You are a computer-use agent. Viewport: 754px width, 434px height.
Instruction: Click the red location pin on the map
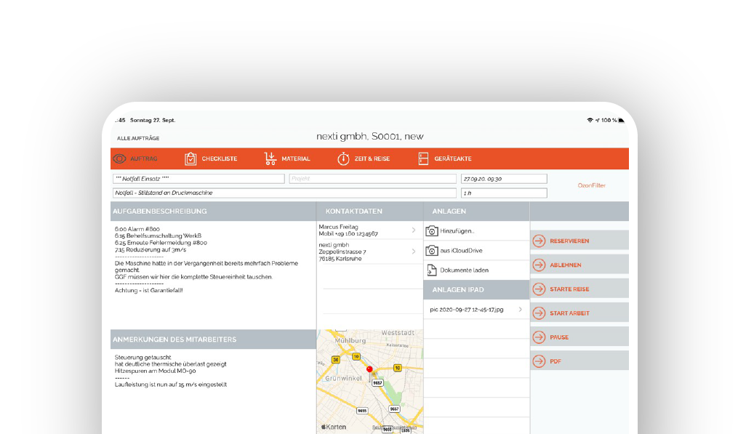(x=369, y=369)
